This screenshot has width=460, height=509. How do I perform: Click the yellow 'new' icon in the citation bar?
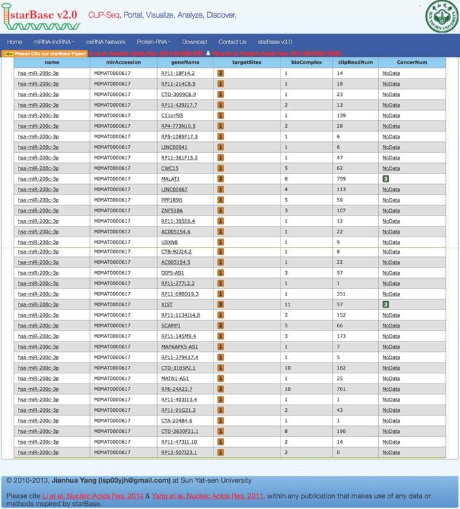[x=8, y=54]
